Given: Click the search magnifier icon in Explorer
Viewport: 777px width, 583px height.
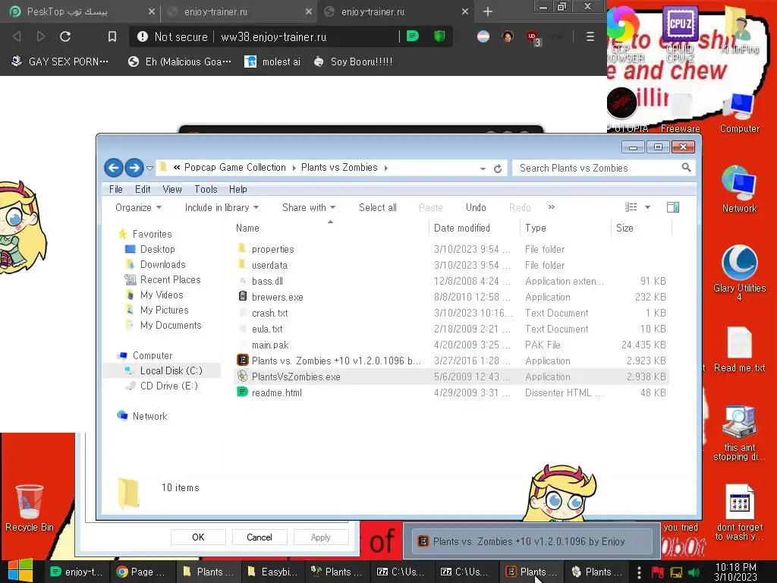Looking at the screenshot, I should [x=686, y=168].
